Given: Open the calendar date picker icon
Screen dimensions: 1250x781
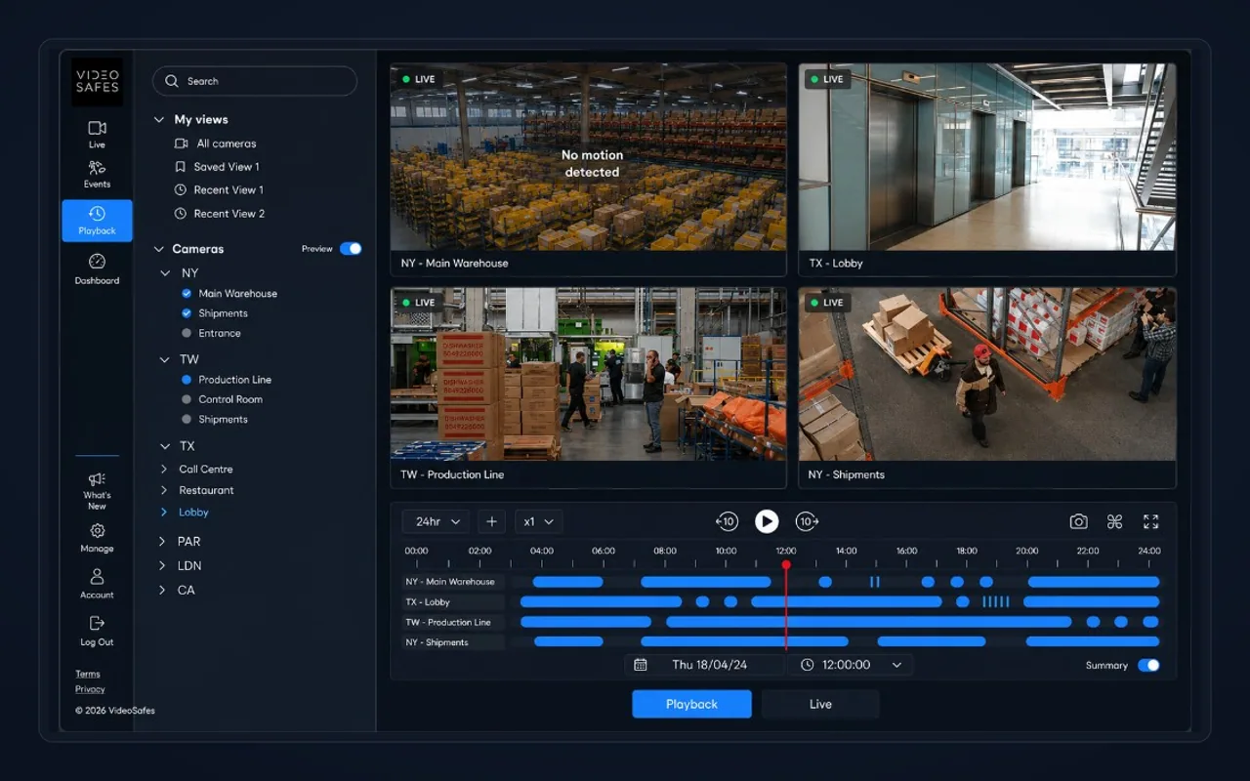Looking at the screenshot, I should point(641,665).
